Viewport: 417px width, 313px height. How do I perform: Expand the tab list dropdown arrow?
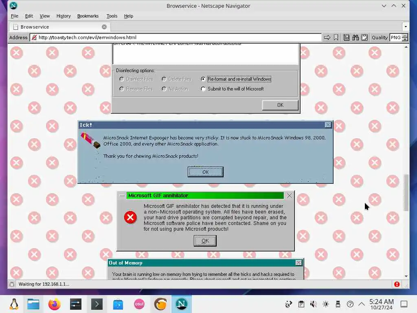(406, 26)
